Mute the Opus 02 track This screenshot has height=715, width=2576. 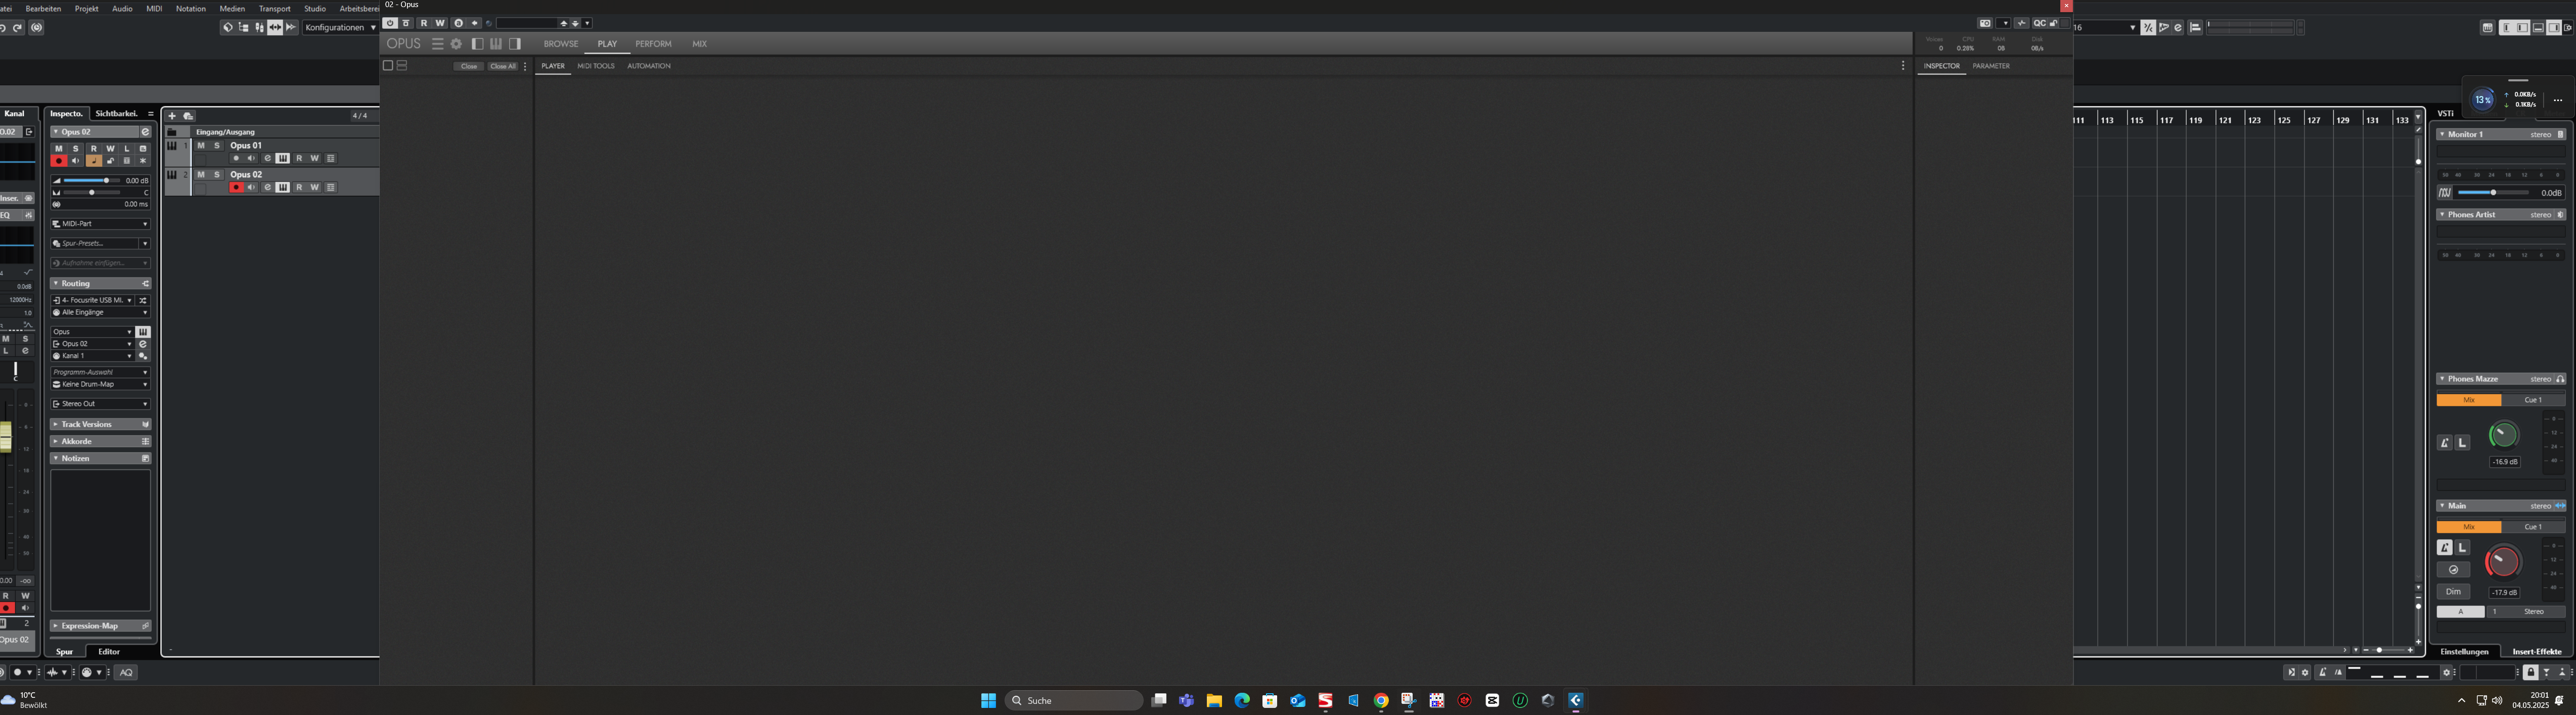point(201,175)
